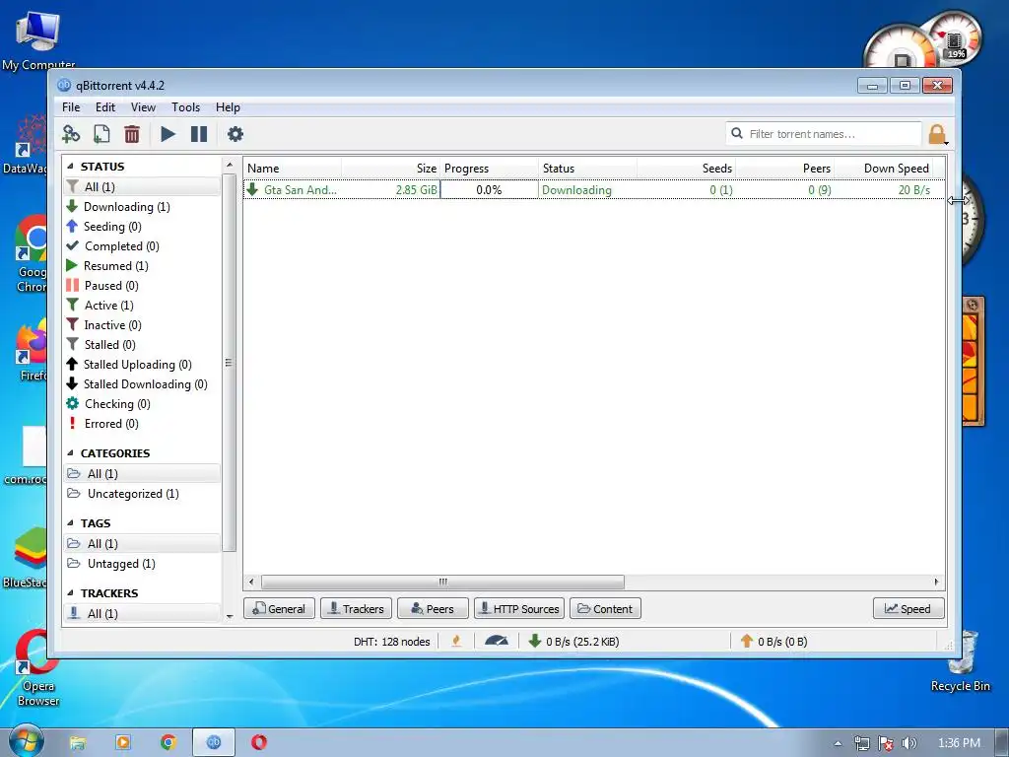Image resolution: width=1009 pixels, height=757 pixels.
Task: Select Uncategorized (1) category
Action: (x=142, y=494)
